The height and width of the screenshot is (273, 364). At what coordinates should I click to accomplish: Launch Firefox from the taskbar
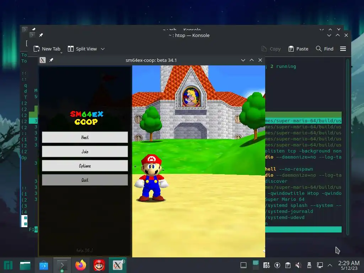pos(81,265)
